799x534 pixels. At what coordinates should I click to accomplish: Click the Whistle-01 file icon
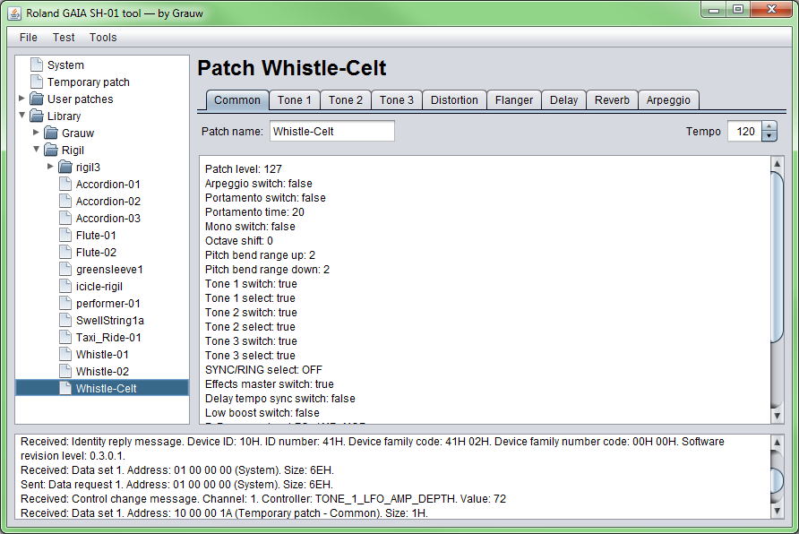(x=65, y=354)
